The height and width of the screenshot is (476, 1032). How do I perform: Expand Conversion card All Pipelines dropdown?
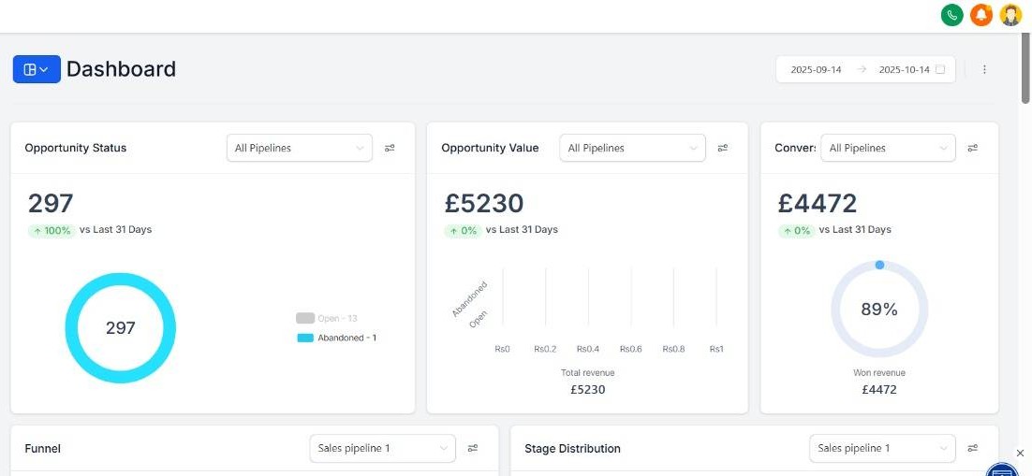[x=888, y=148]
